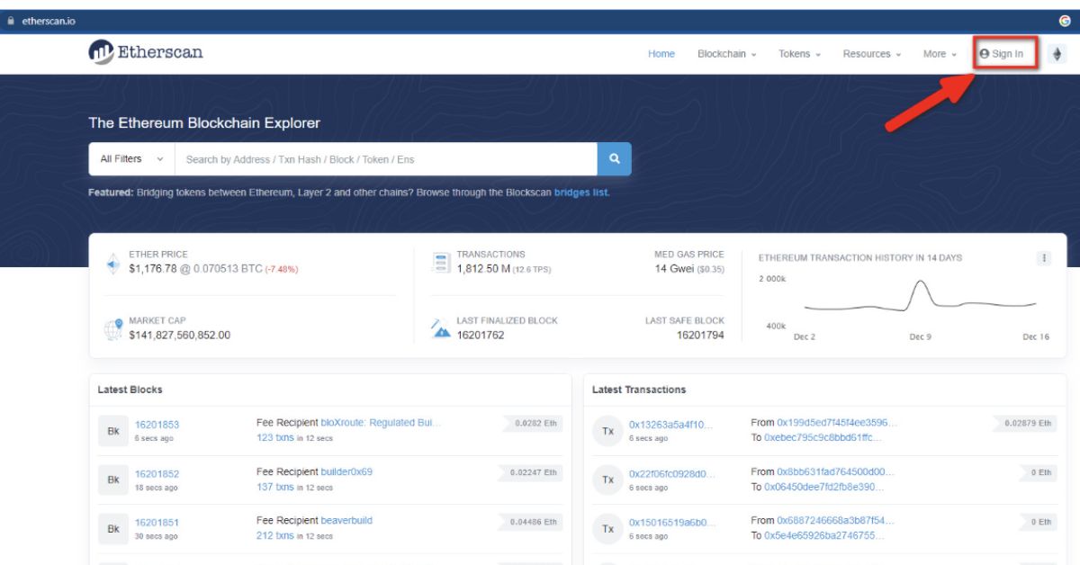Screen dimensions: 1080x565
Task: Expand the Tokens menu
Action: [799, 54]
